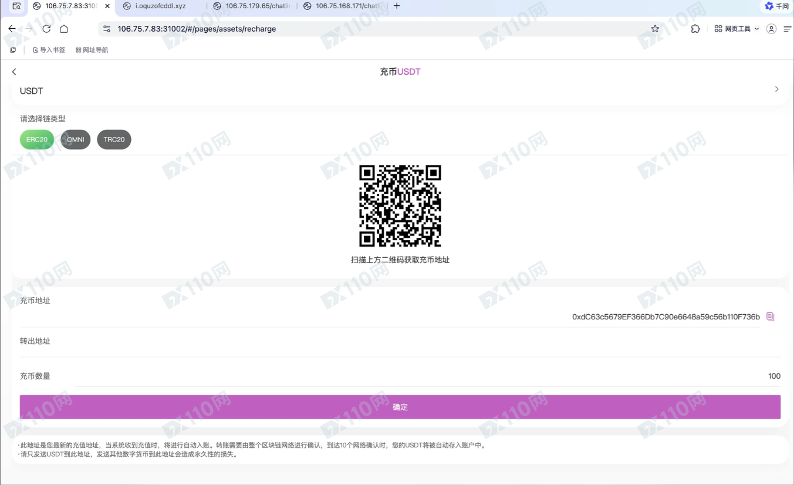The image size is (794, 485).
Task: Select the ERC20 chain type
Action: point(36,139)
